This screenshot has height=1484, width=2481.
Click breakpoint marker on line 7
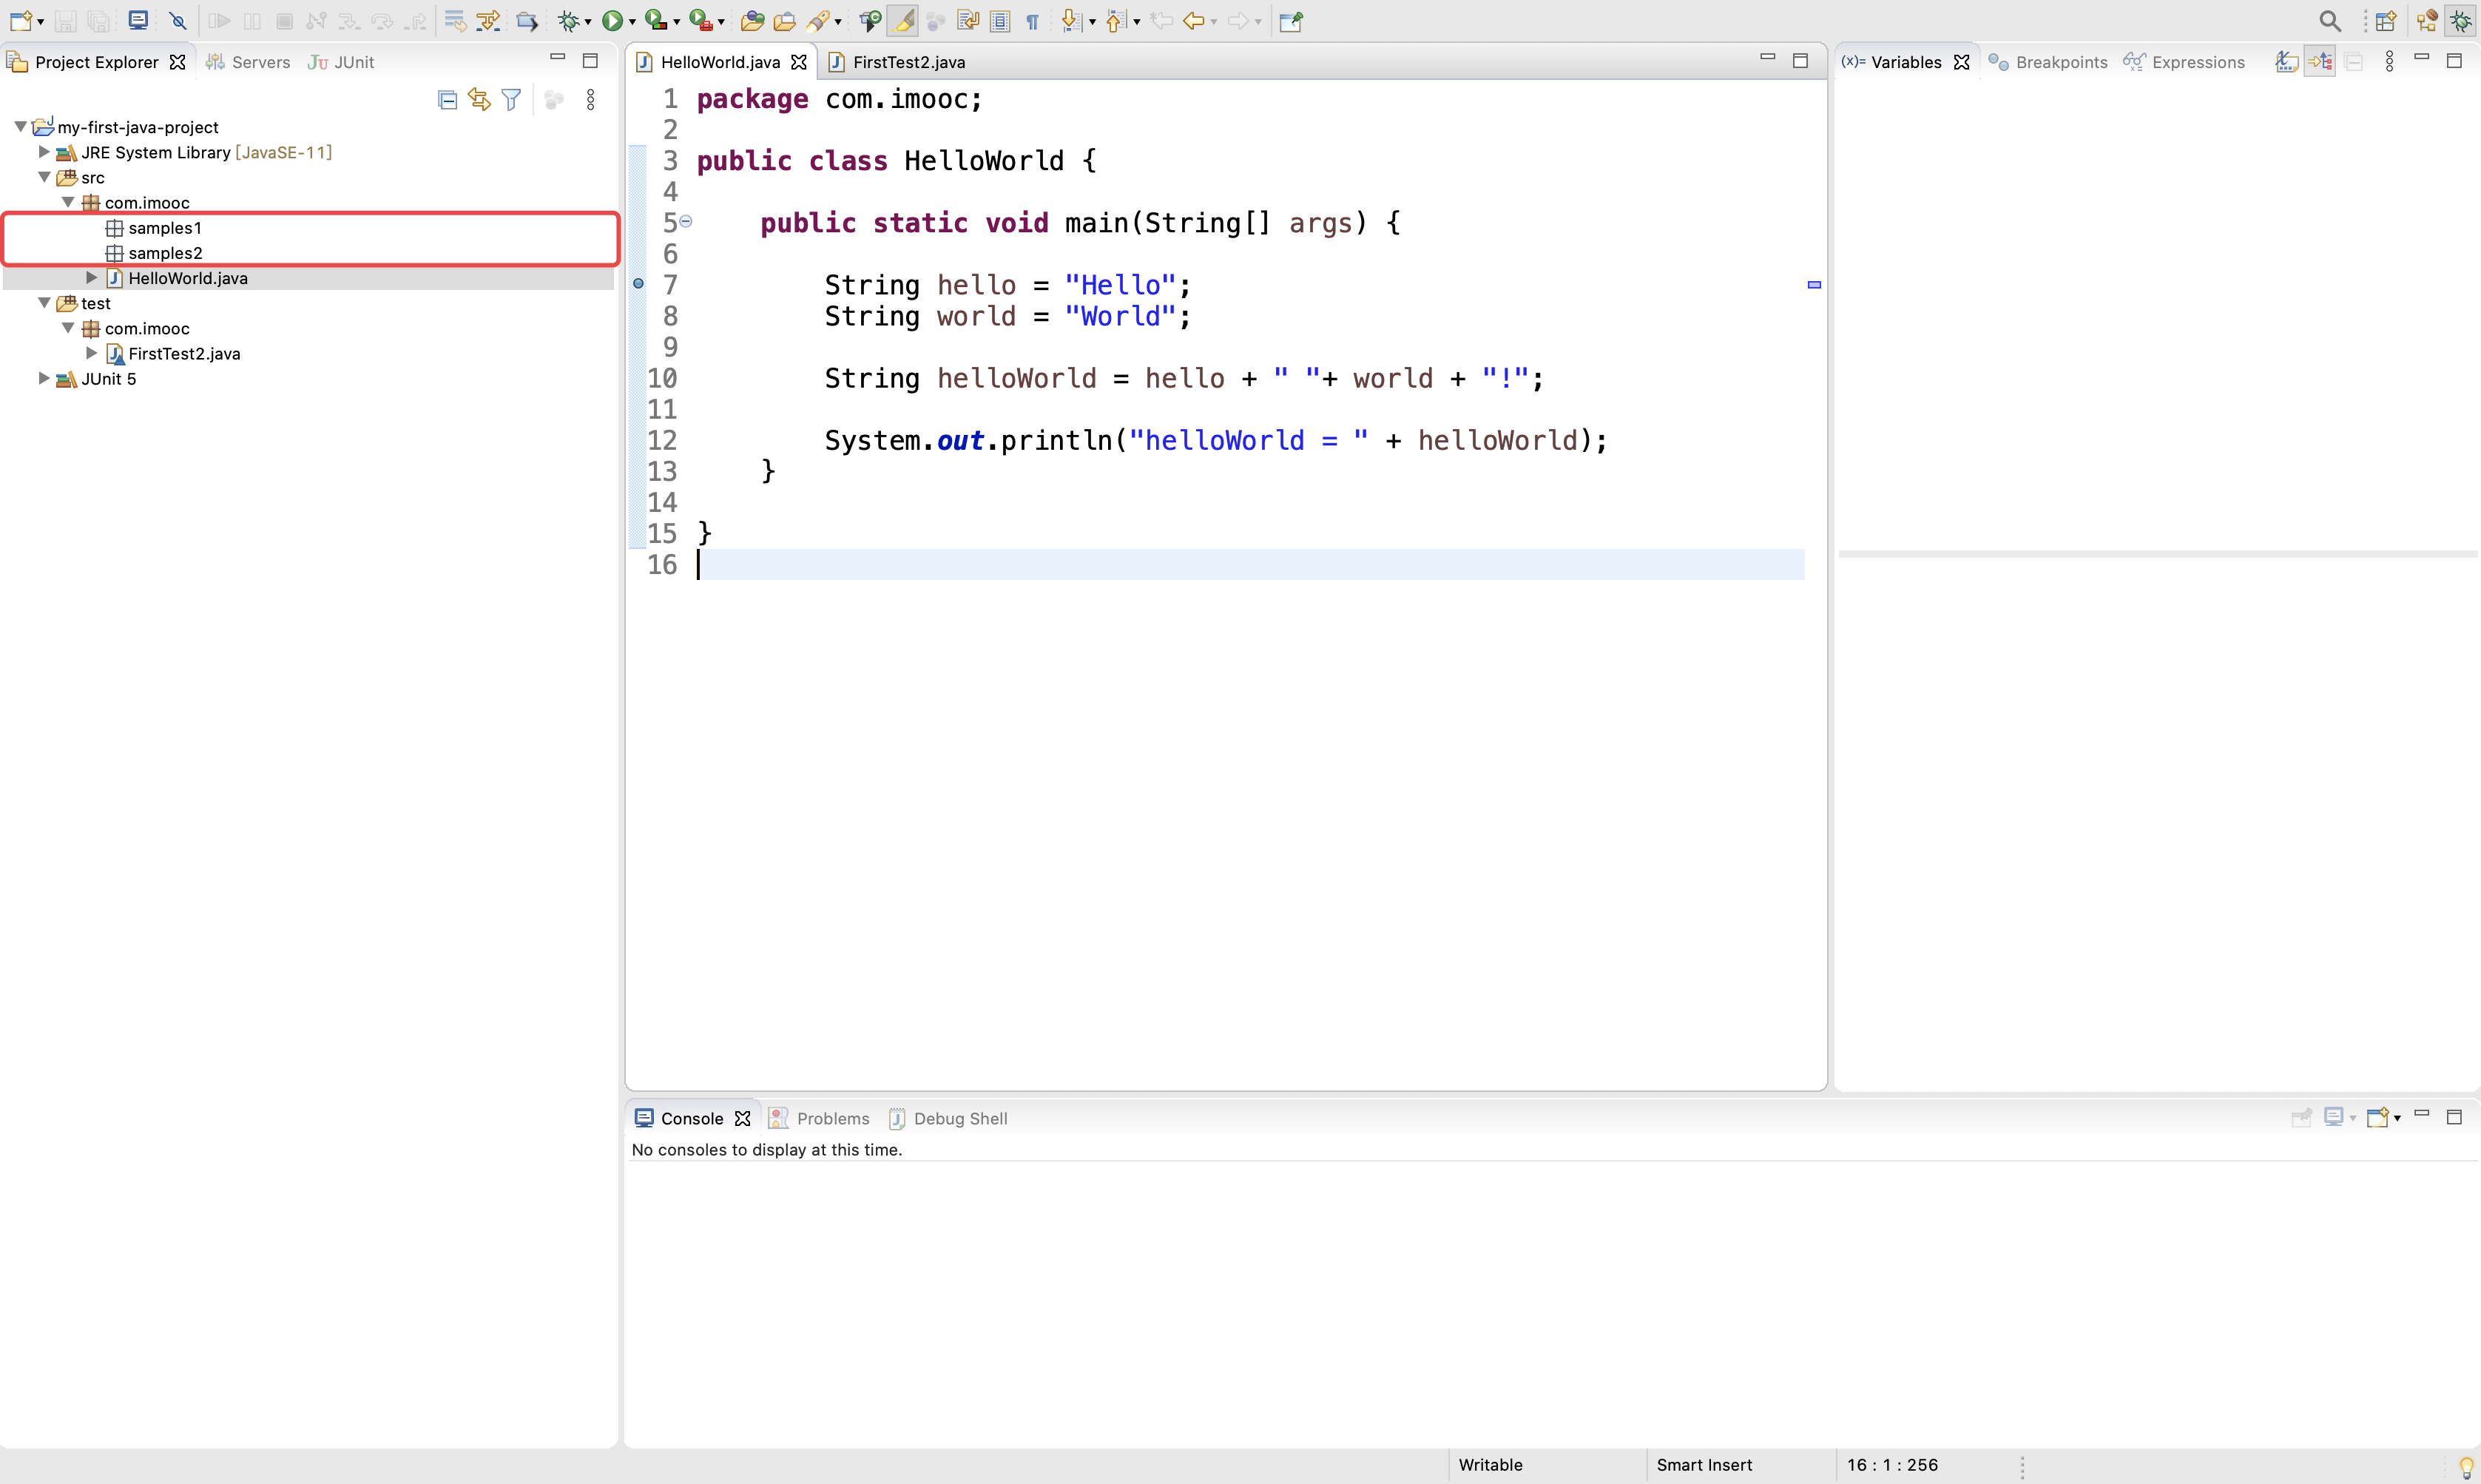point(638,284)
